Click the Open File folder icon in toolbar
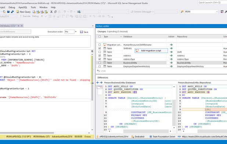 click(4, 12)
